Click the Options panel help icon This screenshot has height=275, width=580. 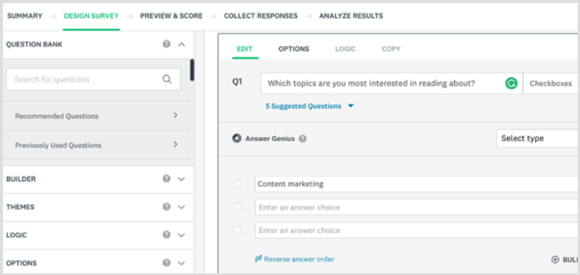click(167, 263)
